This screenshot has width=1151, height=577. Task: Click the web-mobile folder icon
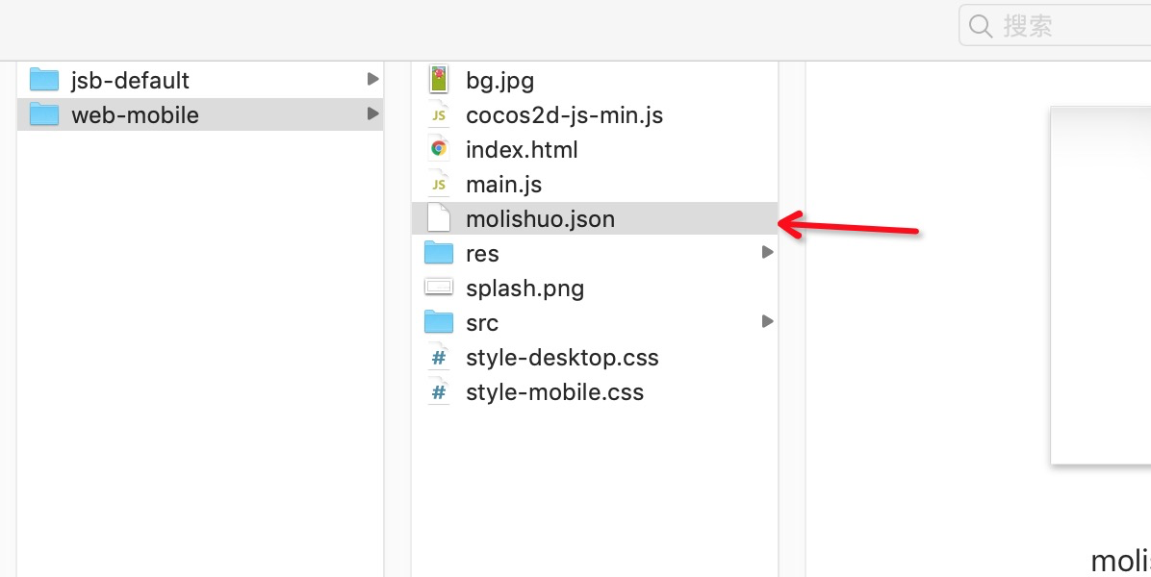coord(44,114)
